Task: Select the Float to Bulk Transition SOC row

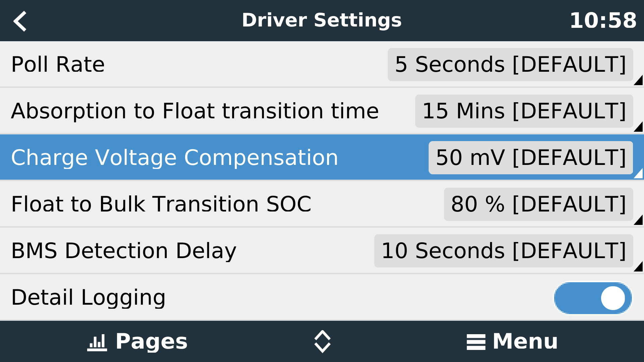Action: (x=322, y=204)
